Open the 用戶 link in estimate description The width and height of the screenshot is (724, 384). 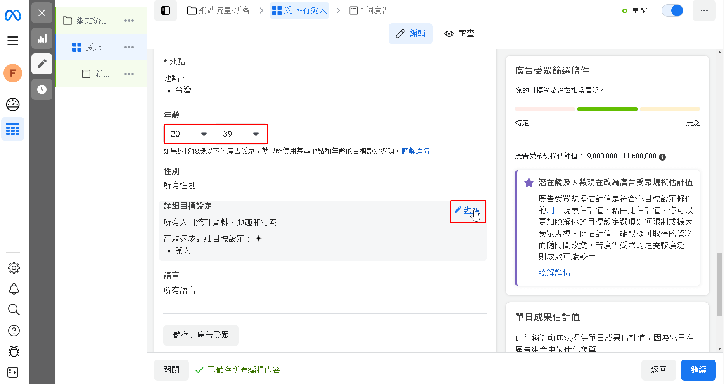(555, 210)
